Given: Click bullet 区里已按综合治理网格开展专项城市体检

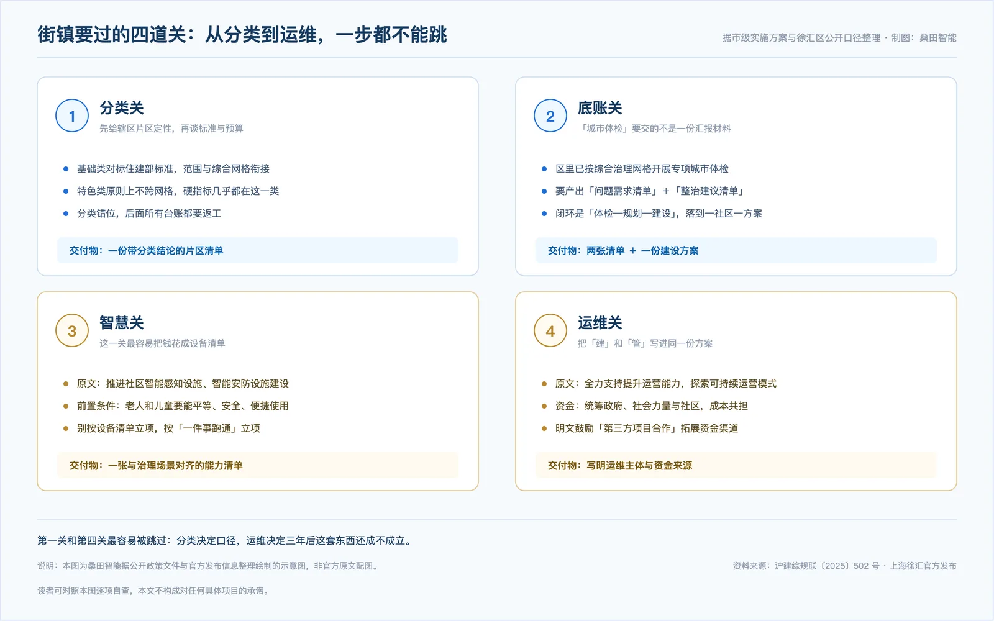Looking at the screenshot, I should pyautogui.click(x=642, y=169).
